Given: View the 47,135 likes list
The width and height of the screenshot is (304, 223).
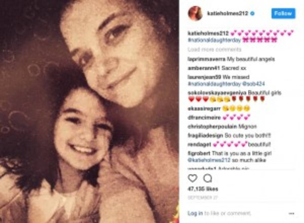Looking at the screenshot, I should pos(203,189).
